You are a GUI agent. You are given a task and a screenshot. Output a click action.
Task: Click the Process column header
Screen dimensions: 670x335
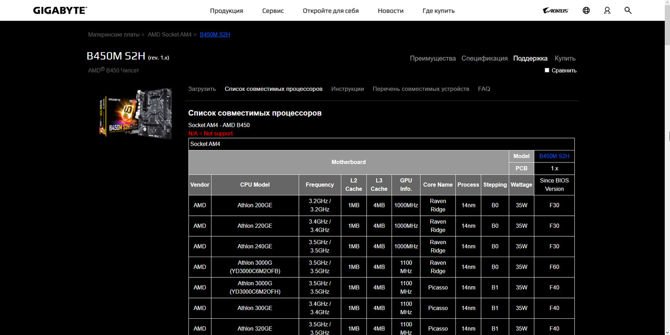pos(468,184)
